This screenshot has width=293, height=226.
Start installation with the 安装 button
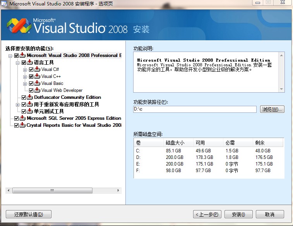click(x=238, y=214)
